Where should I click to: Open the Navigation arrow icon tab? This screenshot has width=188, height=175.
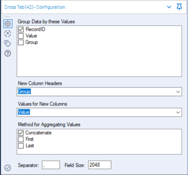click(8, 34)
